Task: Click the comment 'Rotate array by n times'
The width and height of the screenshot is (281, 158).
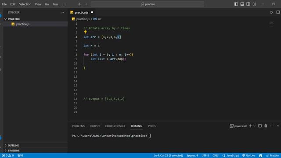Action: click(107, 28)
